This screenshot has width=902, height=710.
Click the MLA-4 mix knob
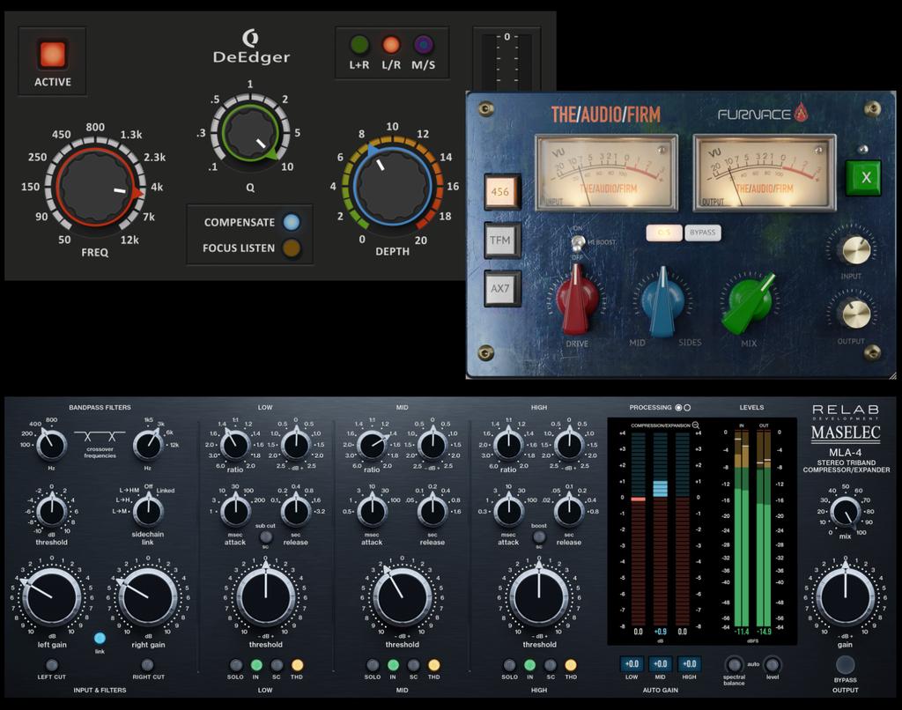(x=845, y=512)
